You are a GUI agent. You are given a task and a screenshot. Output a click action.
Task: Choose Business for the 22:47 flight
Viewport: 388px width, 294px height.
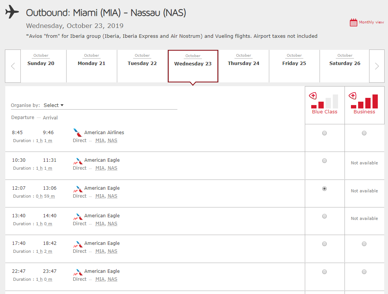[364, 272]
